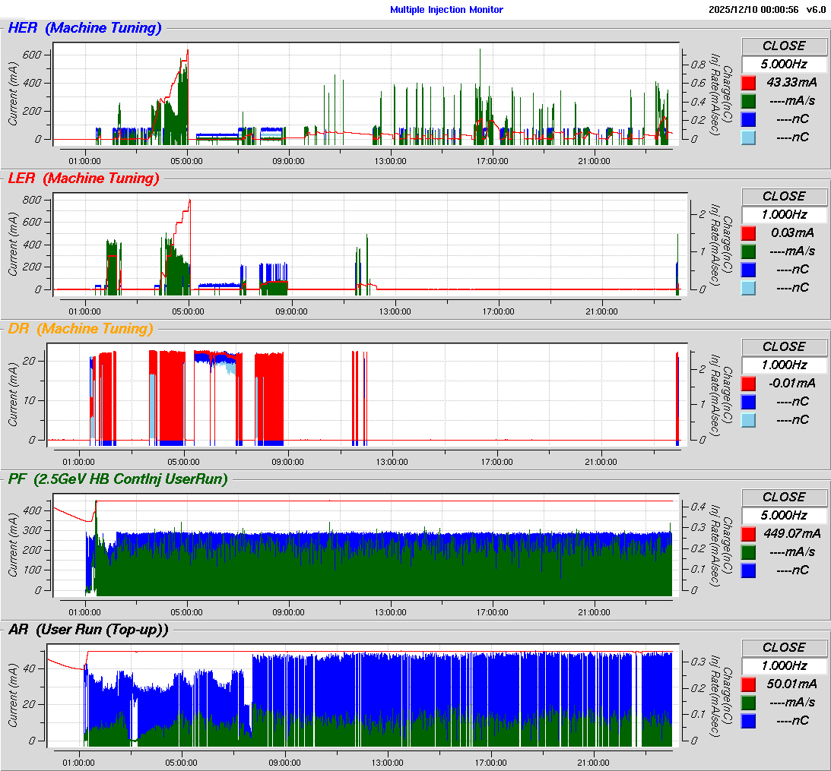Click the LER 1.000Hz rate field
This screenshot has width=831, height=771.
click(784, 215)
